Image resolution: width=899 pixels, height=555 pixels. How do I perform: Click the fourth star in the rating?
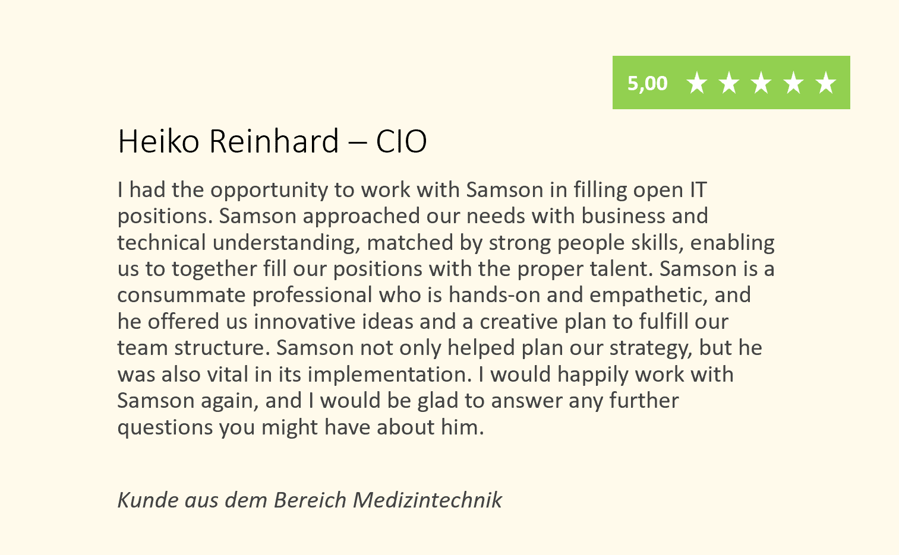click(x=793, y=83)
